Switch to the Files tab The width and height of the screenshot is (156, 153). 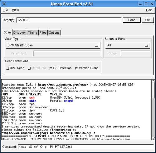(x=43, y=32)
